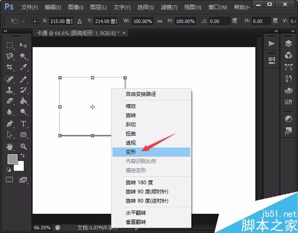Toggle Quick Mask mode

coord(10,180)
